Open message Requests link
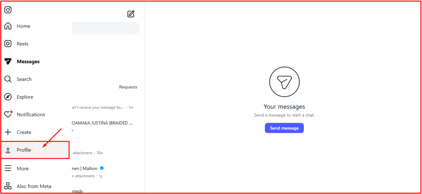 [x=128, y=87]
